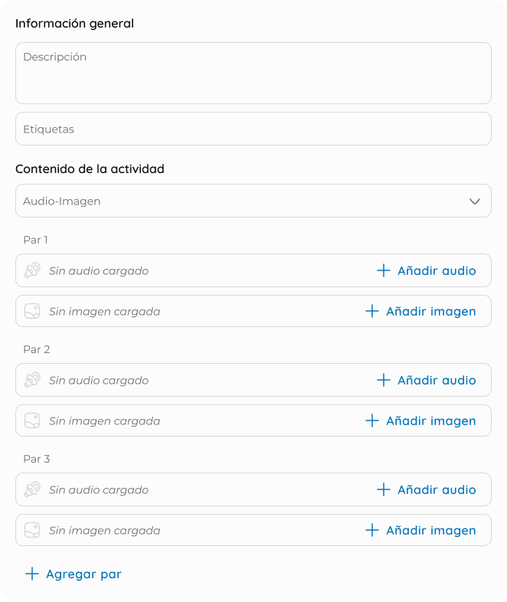Open the Audio-Imagen dropdown
507x602 pixels.
[x=253, y=201]
